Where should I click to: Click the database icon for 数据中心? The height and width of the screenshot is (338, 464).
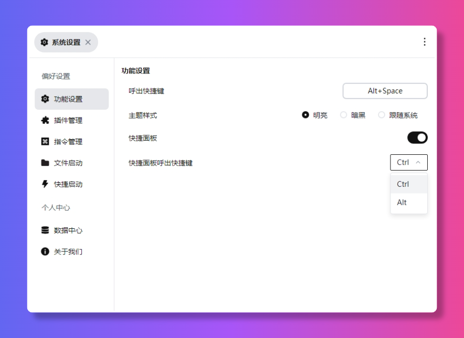[x=45, y=230]
